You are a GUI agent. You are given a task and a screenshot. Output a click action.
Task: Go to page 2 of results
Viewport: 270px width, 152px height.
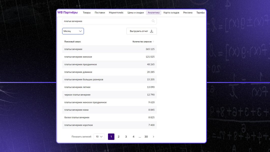(x=118, y=137)
